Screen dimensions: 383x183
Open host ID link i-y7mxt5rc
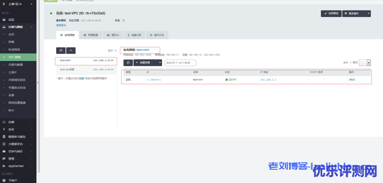tap(154, 80)
